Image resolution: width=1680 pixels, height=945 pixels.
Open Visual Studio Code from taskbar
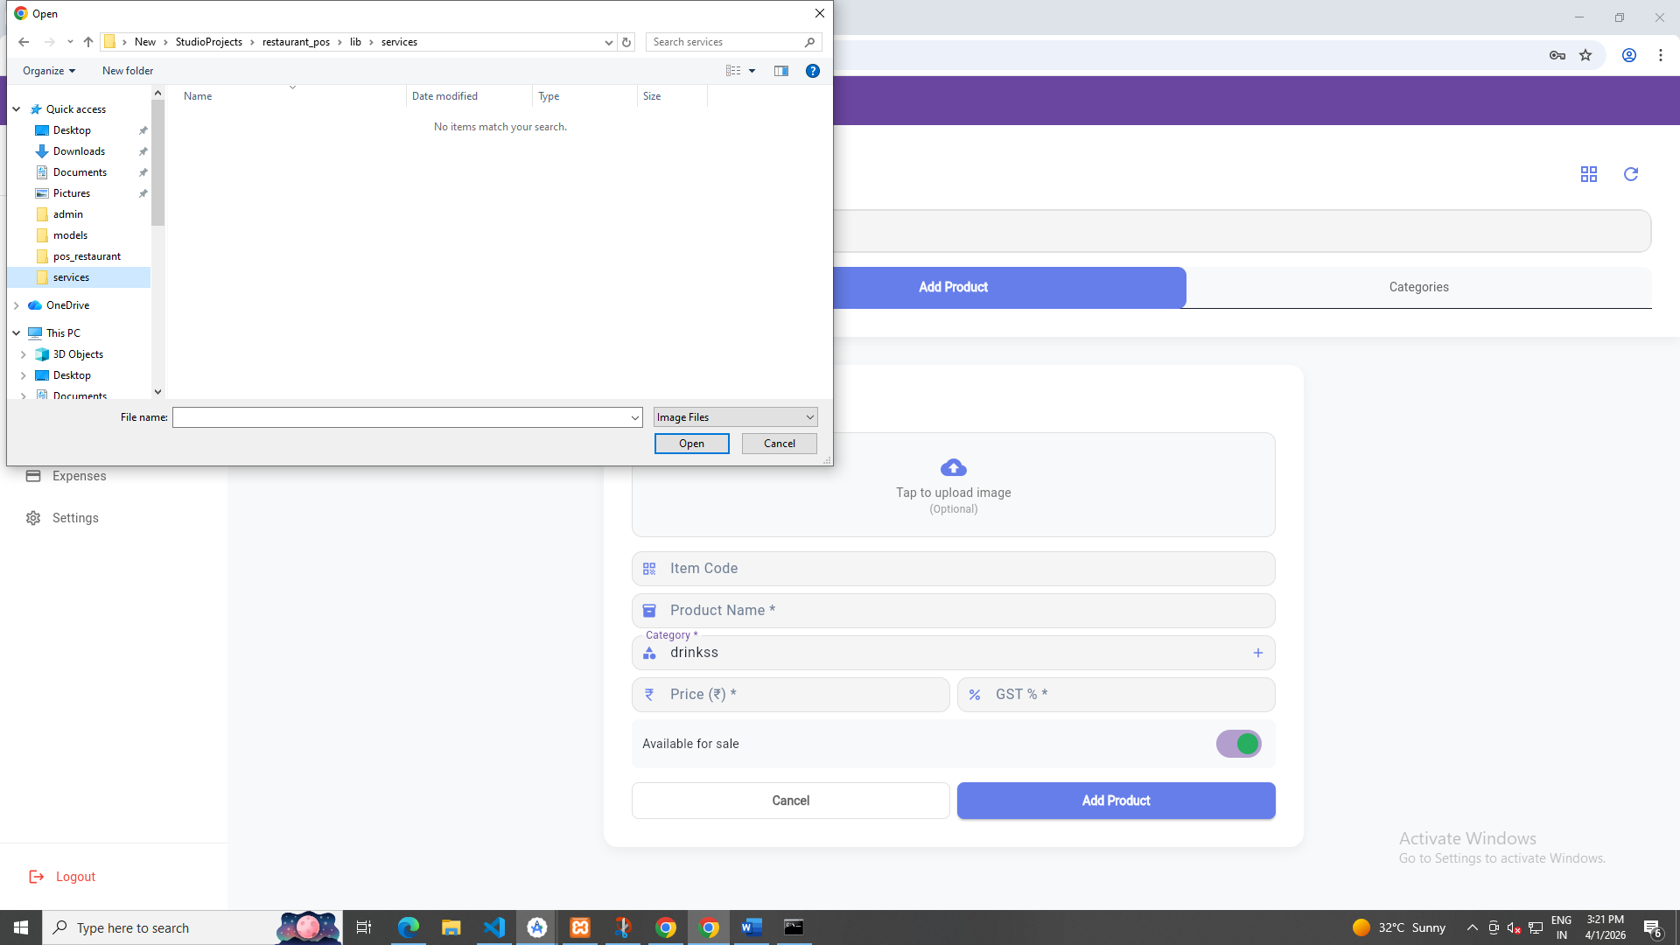tap(493, 927)
